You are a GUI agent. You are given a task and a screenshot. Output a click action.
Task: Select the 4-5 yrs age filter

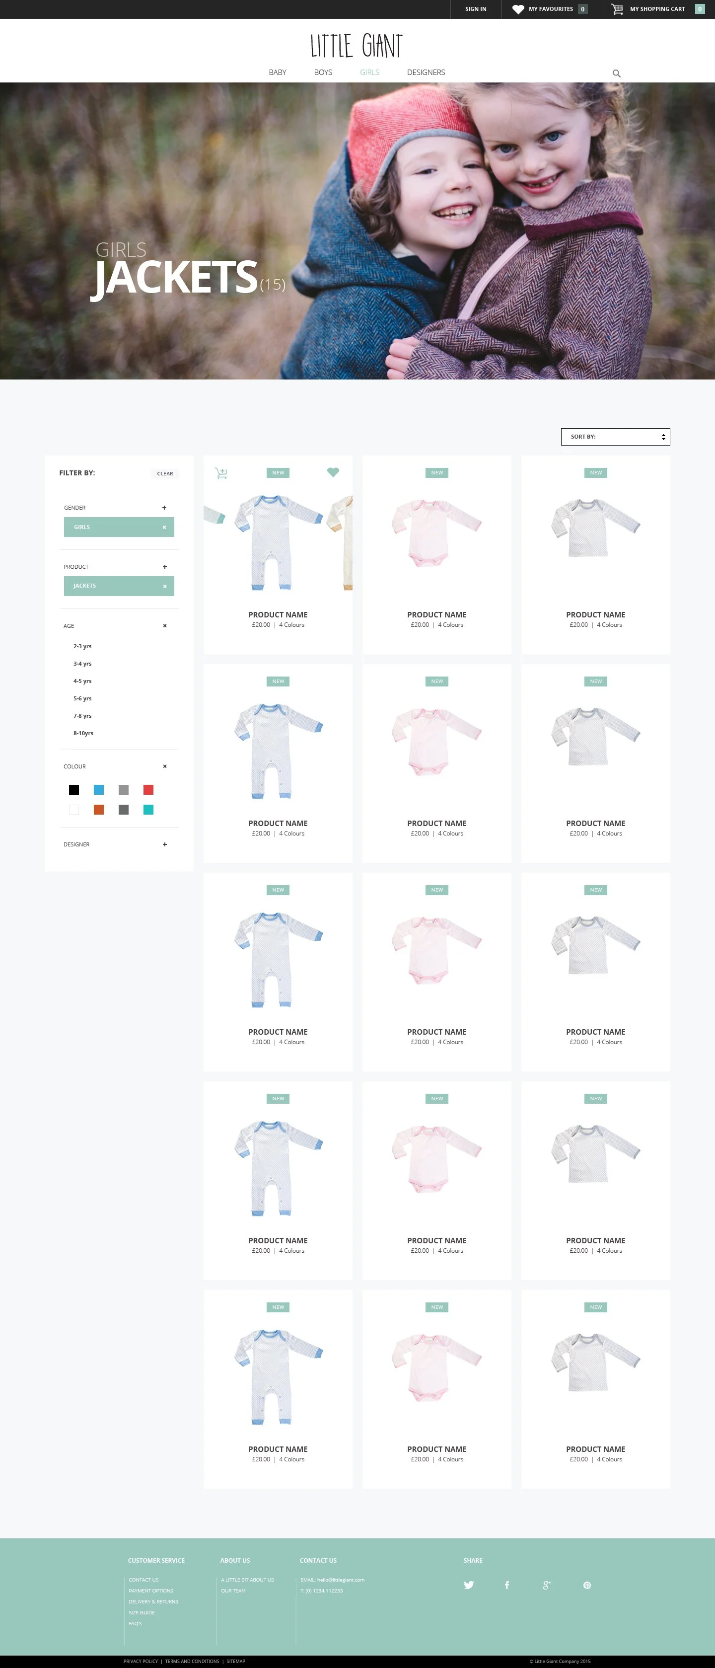point(82,681)
